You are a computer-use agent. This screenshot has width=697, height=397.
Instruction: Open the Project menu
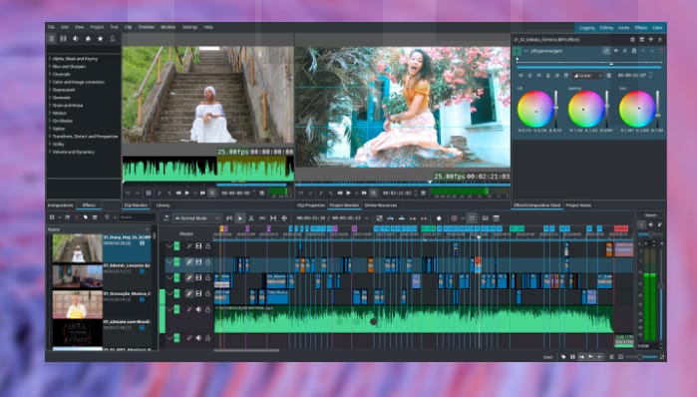(97, 27)
